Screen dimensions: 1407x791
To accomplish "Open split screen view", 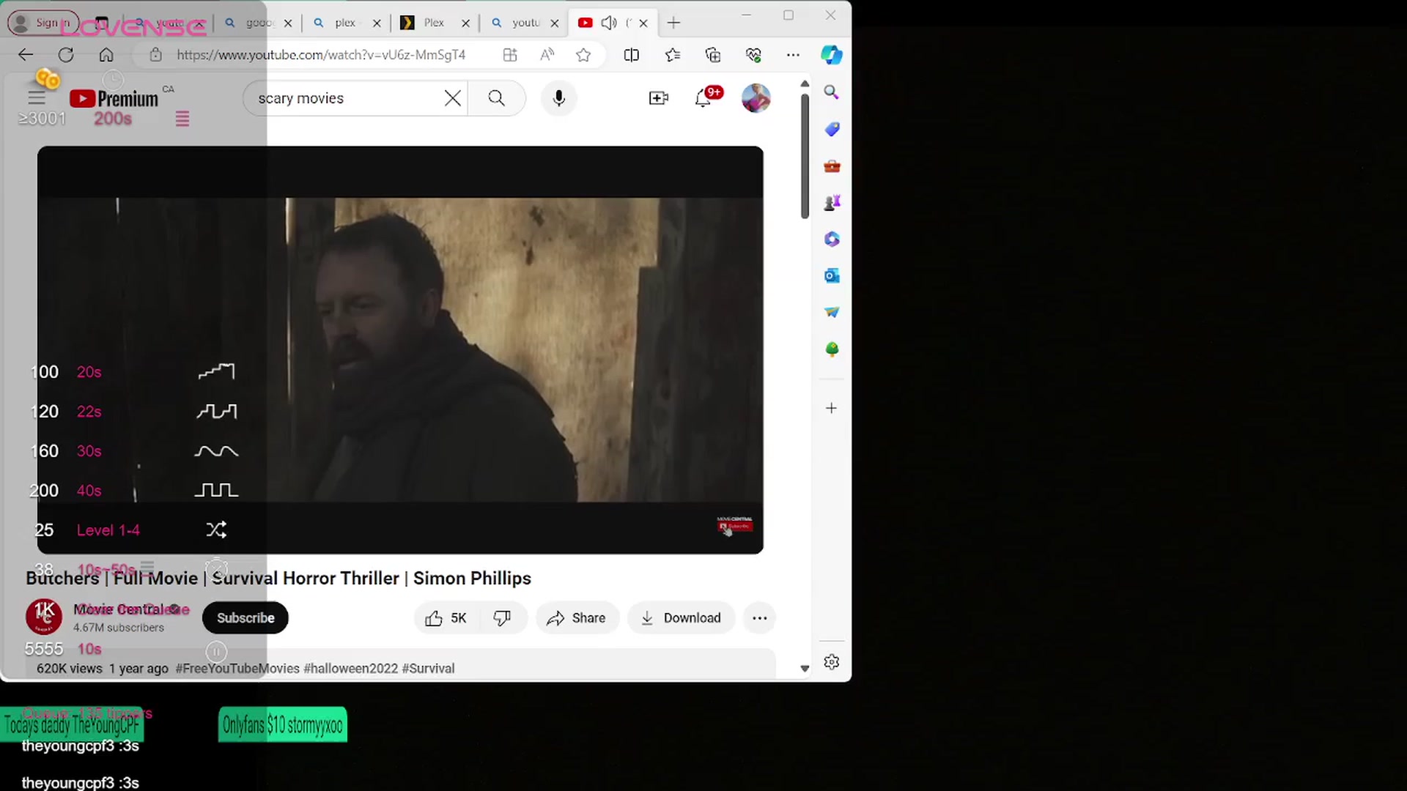I will (631, 55).
